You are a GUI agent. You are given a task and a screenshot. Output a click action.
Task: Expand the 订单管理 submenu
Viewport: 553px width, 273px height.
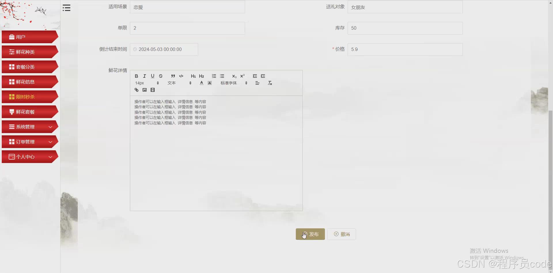(30, 142)
